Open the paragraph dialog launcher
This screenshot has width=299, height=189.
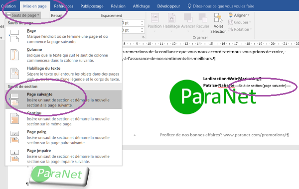point(144,37)
